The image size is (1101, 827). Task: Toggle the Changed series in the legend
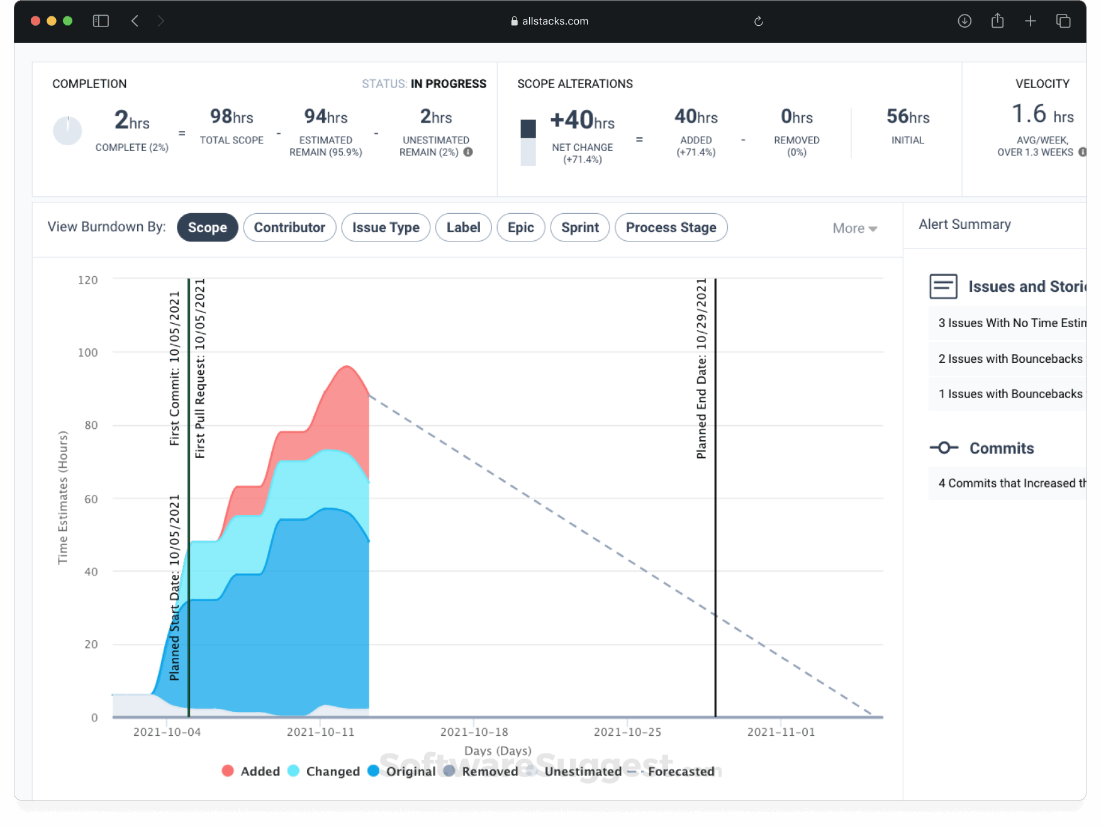click(324, 771)
